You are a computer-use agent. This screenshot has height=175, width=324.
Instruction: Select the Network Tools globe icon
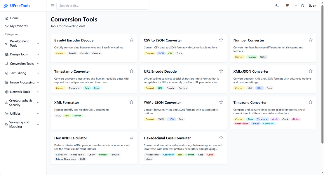[7, 92]
